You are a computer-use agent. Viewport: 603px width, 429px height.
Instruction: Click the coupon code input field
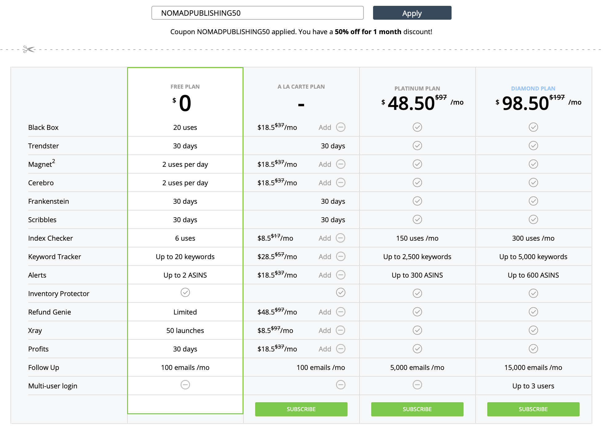tap(257, 13)
